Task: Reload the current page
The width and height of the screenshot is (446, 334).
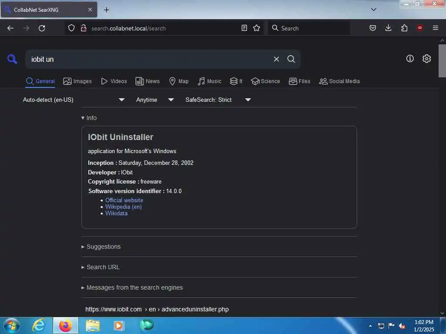Action: [42, 28]
